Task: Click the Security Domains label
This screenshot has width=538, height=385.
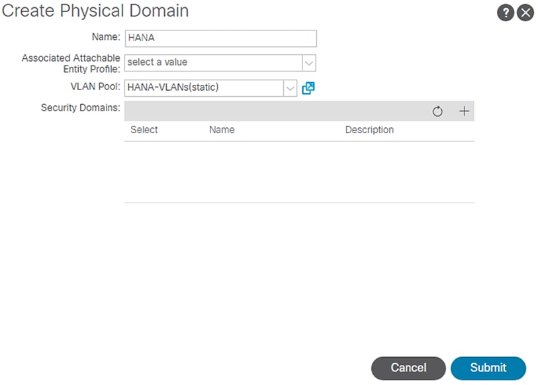Action: tap(80, 107)
